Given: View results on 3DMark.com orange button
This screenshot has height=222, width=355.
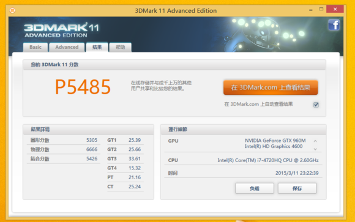Looking at the screenshot, I should pyautogui.click(x=271, y=87).
